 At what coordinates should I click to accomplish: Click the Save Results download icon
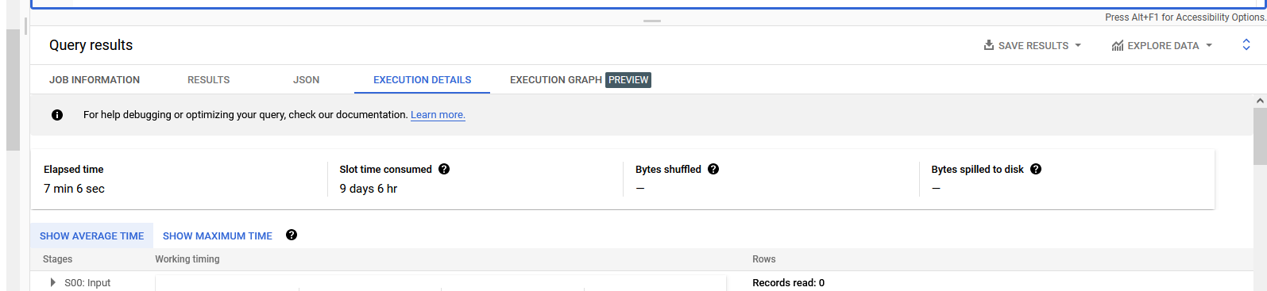(x=989, y=45)
